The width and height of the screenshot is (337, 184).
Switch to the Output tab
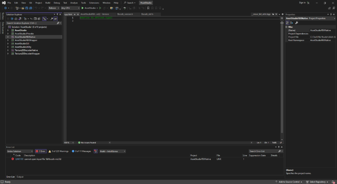[x=20, y=177]
